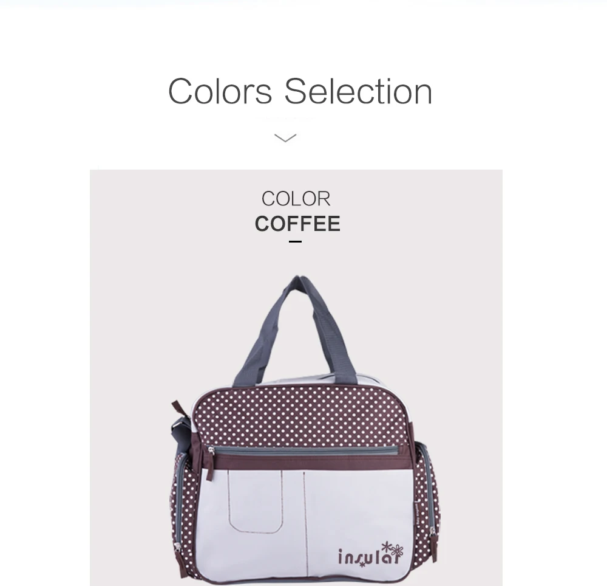Click the COLOR caption text
This screenshot has width=607, height=586.
(x=296, y=198)
